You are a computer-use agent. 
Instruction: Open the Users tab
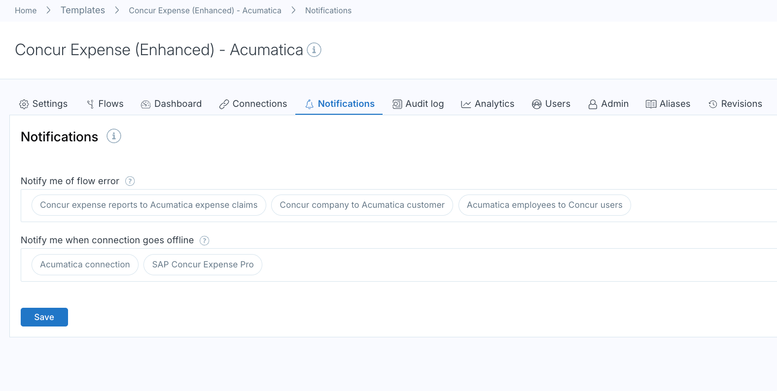pos(551,104)
